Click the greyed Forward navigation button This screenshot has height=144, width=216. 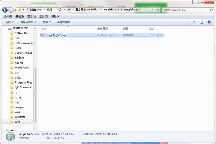[11, 10]
